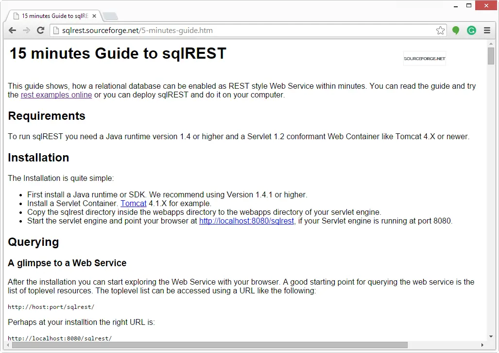The image size is (499, 353).
Task: Click the sentence To run sqlREST you need
Action: point(239,137)
